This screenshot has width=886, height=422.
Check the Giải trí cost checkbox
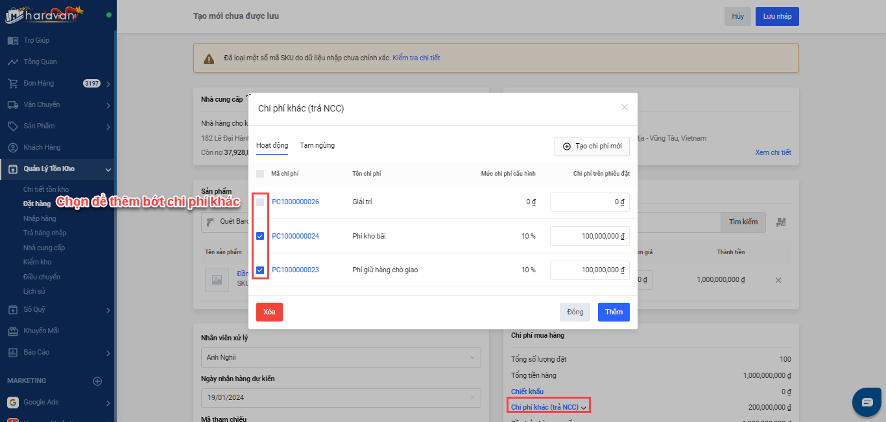click(x=260, y=202)
